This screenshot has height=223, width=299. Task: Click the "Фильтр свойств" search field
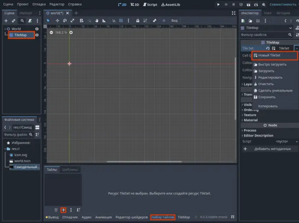pos(262,35)
